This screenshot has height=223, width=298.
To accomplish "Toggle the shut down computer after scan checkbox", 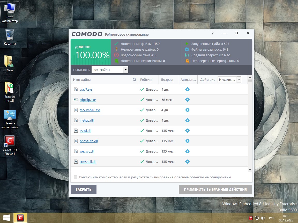I will coord(76,177).
